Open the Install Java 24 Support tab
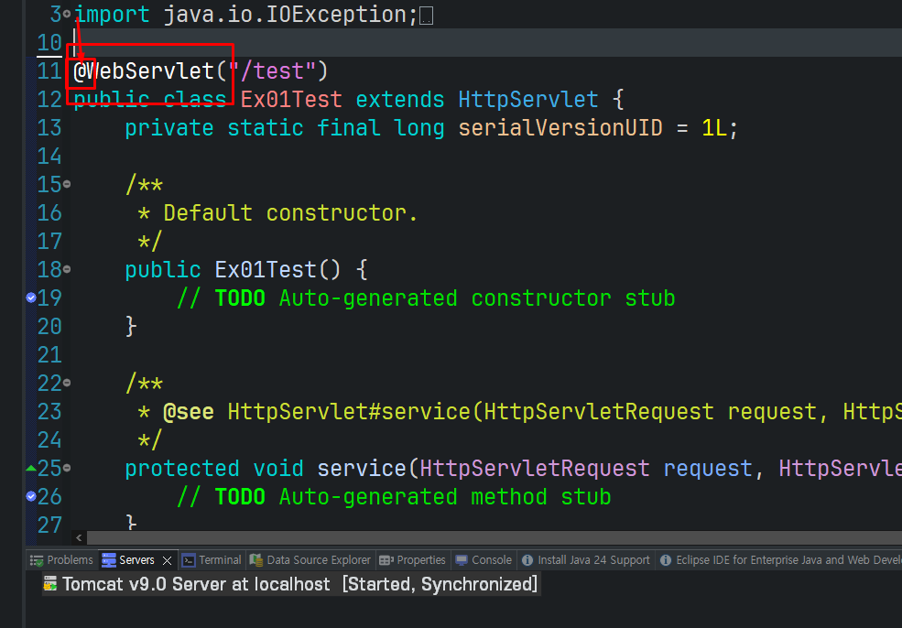Image resolution: width=902 pixels, height=628 pixels. (x=586, y=559)
